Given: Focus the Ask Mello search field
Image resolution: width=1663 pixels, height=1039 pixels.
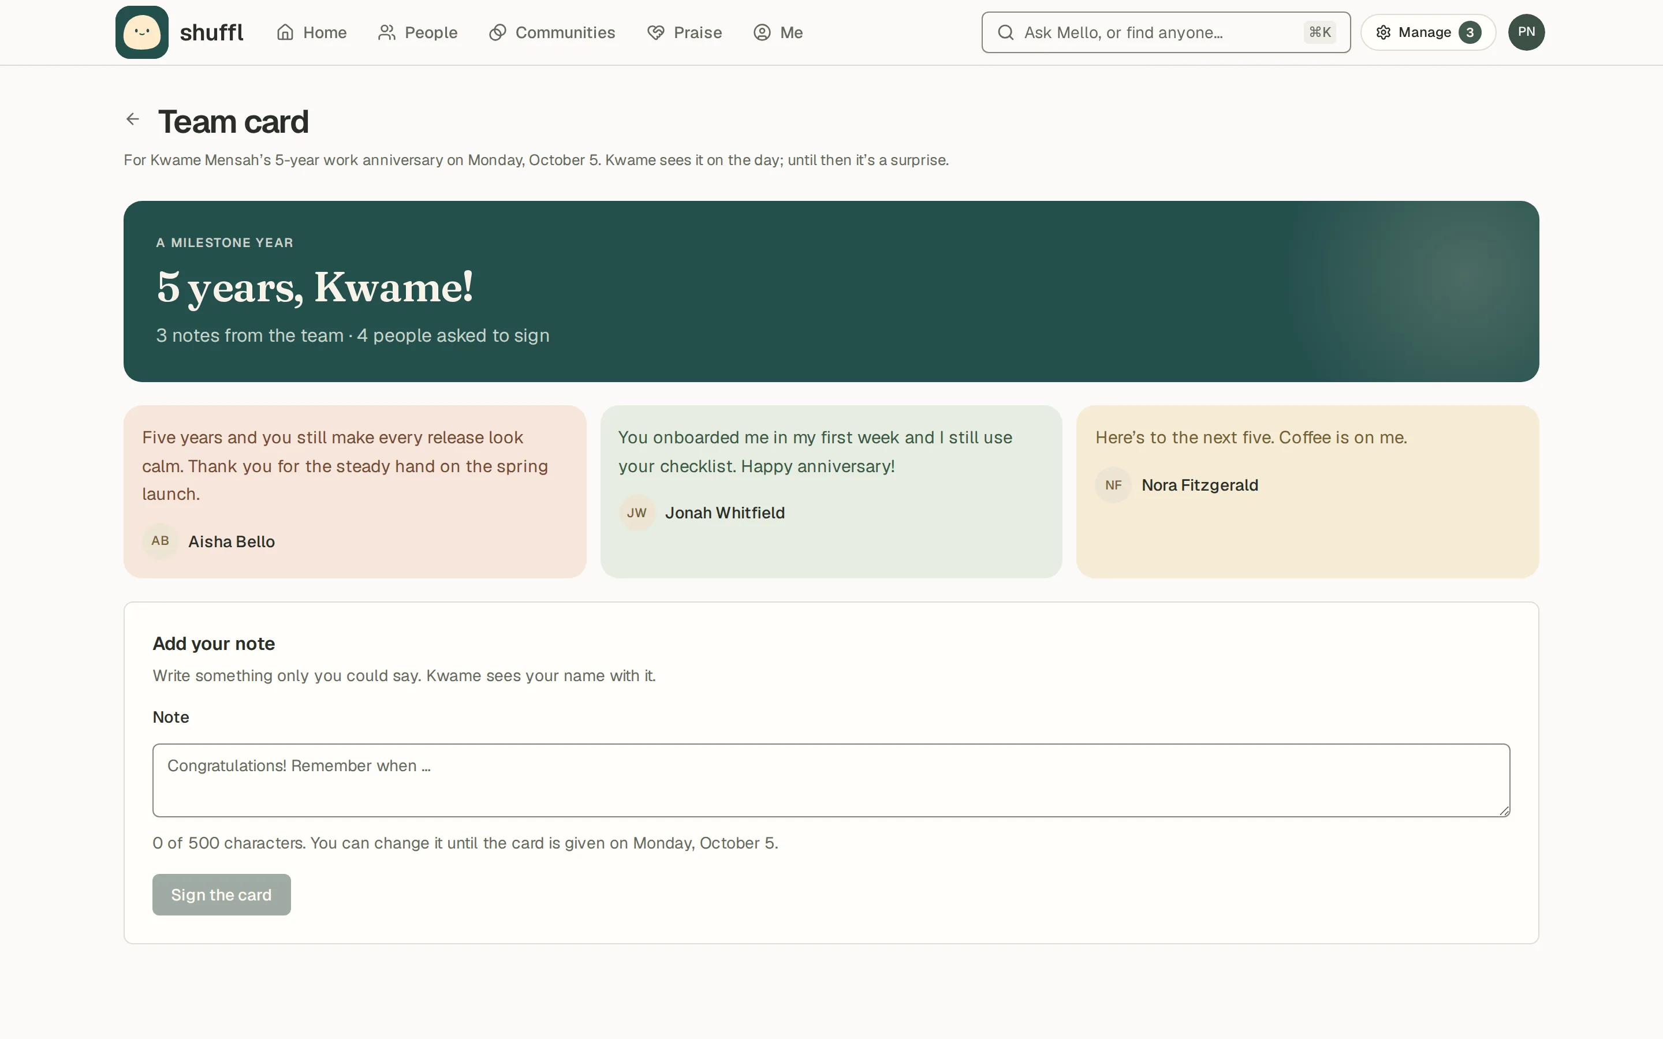Looking at the screenshot, I should [1165, 32].
